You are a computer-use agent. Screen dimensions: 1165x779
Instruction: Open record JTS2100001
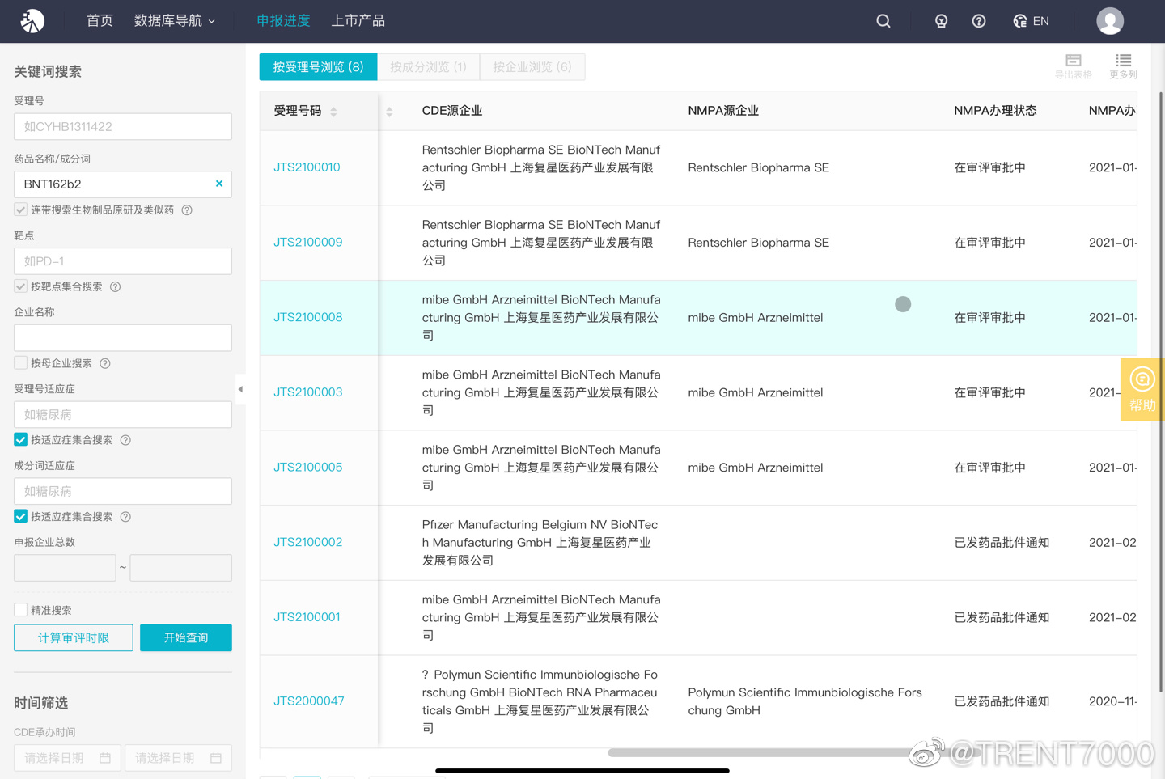tap(307, 617)
